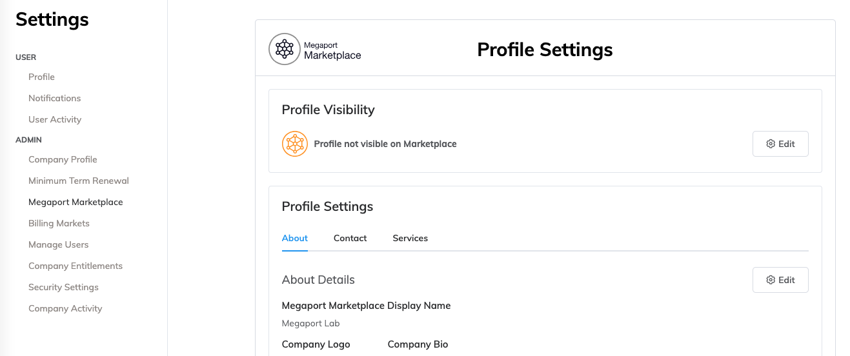Navigate to Company Profile settings
Image resolution: width=850 pixels, height=356 pixels.
[63, 159]
